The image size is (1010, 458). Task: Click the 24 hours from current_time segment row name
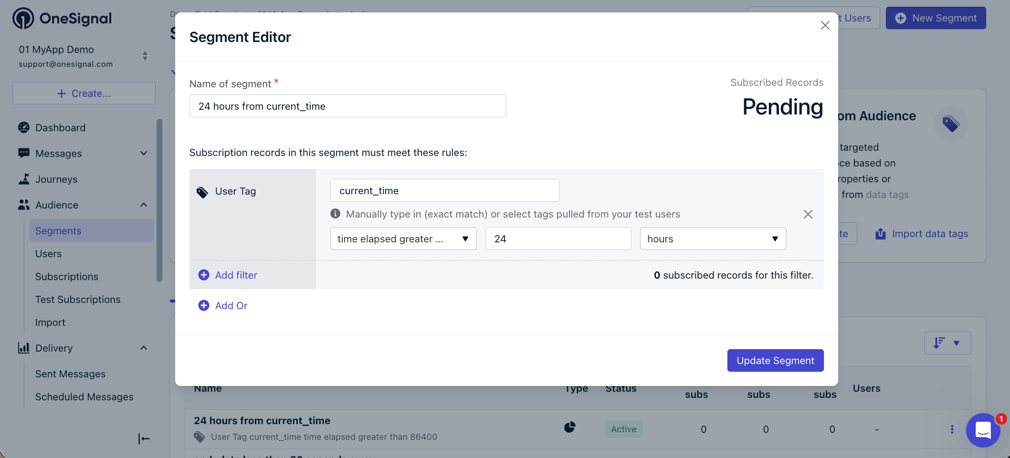pos(262,421)
